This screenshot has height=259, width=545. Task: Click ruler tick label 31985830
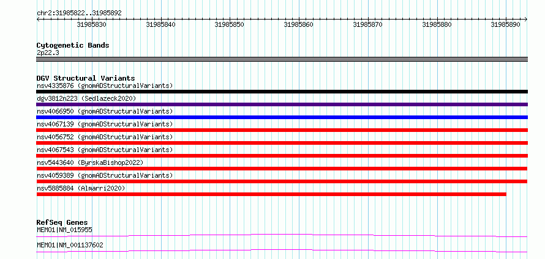(92, 24)
